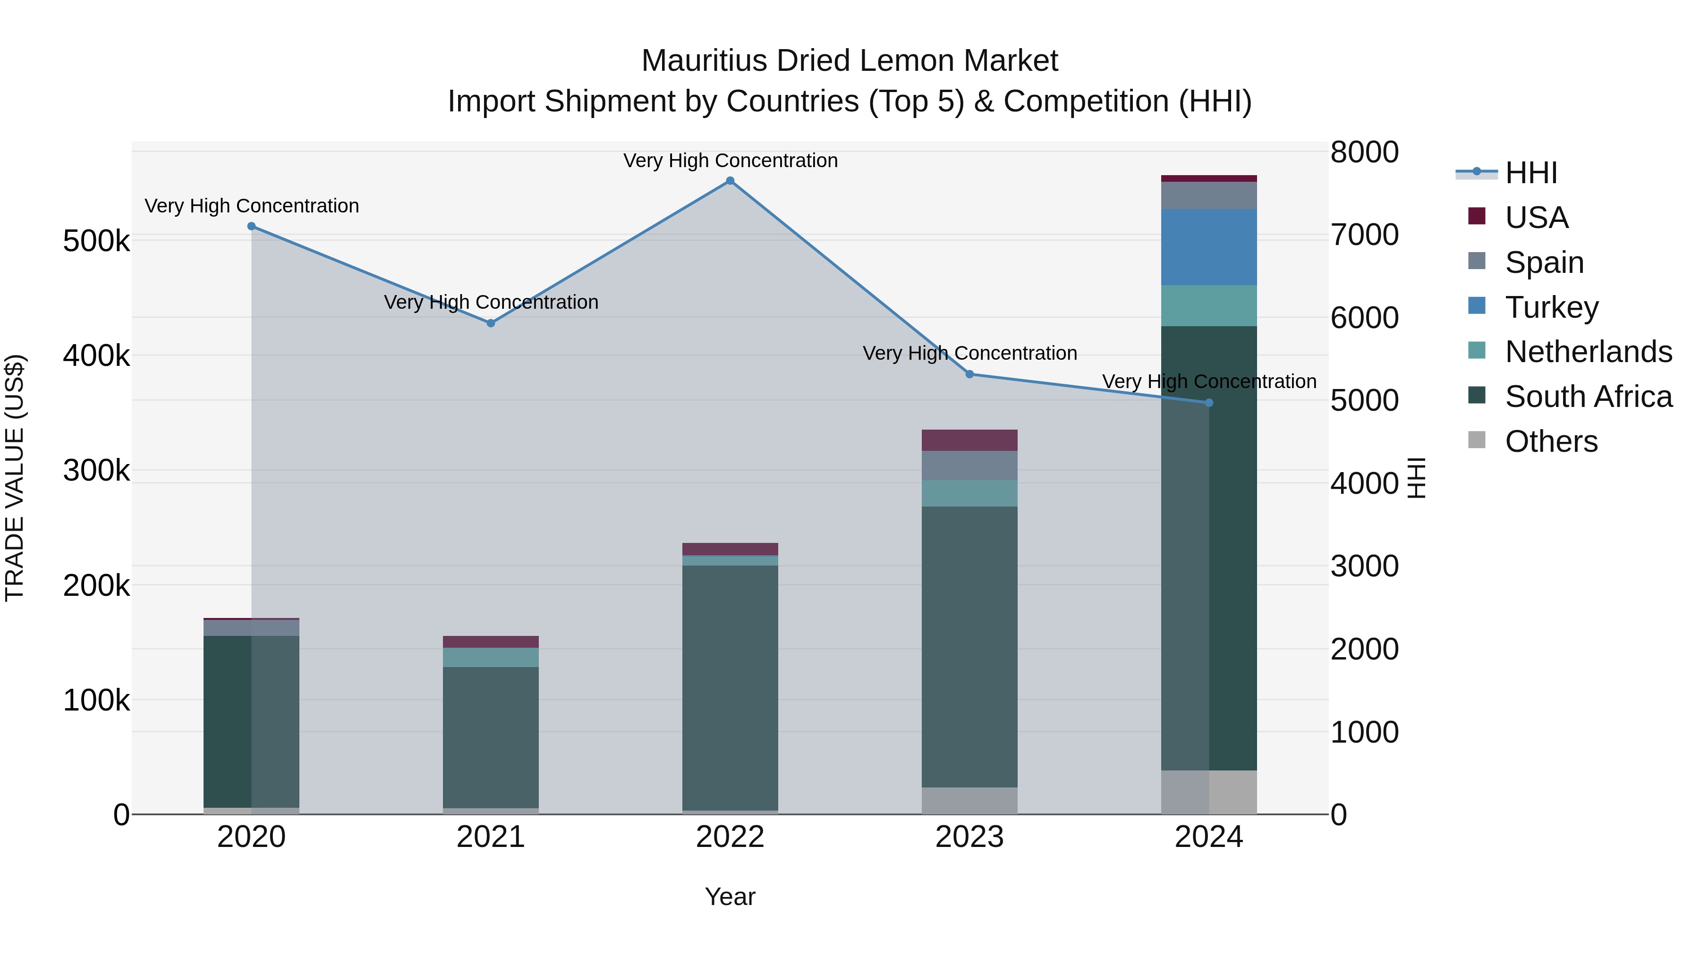Click the USA segment in 2023 bar

click(969, 441)
